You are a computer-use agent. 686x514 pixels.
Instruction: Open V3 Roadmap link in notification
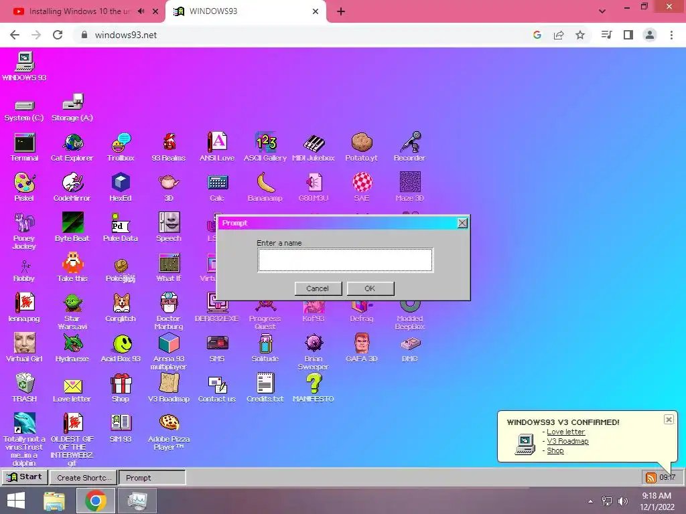tap(567, 442)
